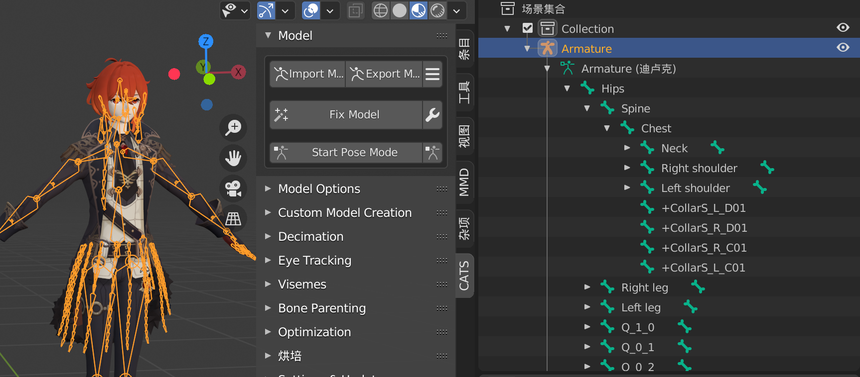
Task: Click the red X axis gizmo ball
Action: (x=238, y=72)
